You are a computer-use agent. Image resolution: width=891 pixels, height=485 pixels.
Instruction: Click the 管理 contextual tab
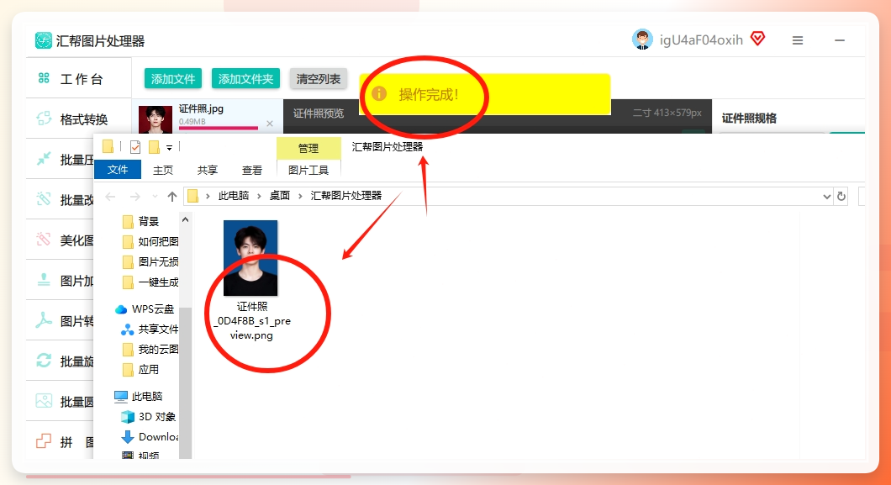pyautogui.click(x=308, y=148)
